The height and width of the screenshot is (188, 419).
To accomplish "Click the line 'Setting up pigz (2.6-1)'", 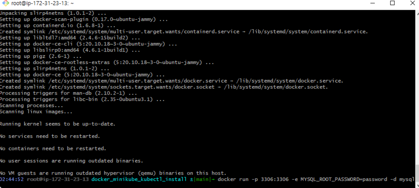I will tap(41, 56).
